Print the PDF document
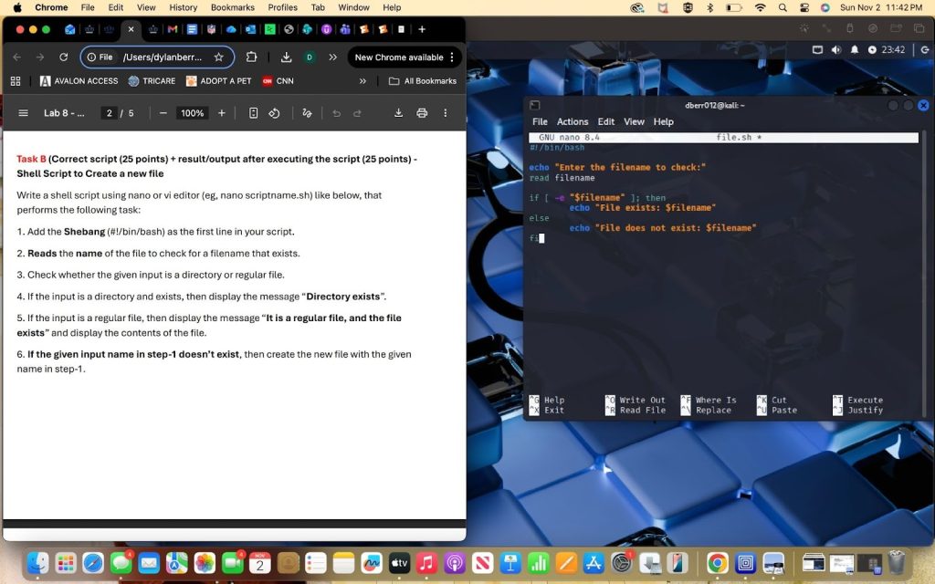 click(x=422, y=113)
